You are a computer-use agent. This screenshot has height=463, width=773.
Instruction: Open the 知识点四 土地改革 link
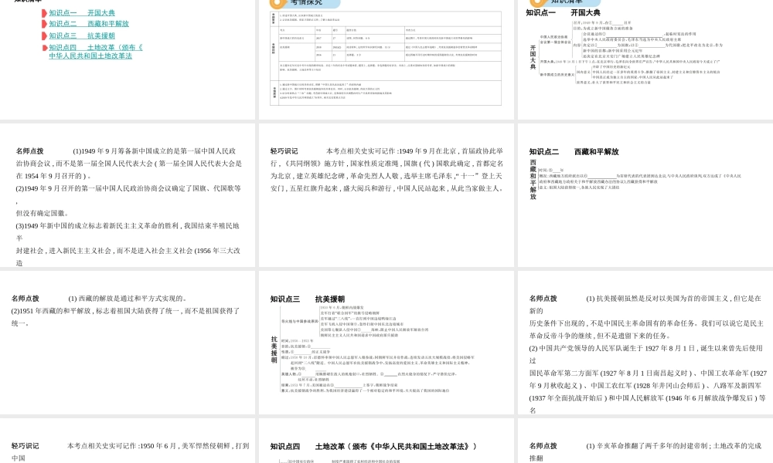[96, 51]
